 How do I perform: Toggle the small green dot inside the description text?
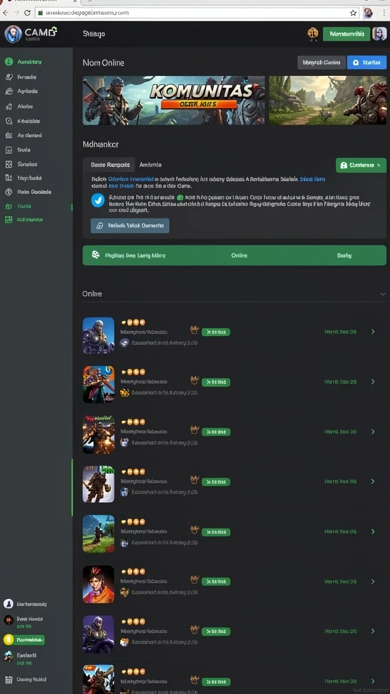point(180,198)
